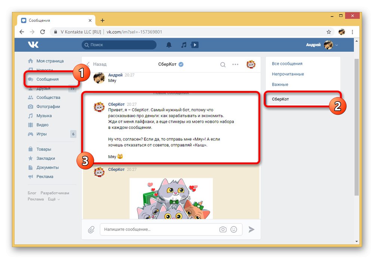
Task: Click the video player icon in header
Action: coord(194,45)
